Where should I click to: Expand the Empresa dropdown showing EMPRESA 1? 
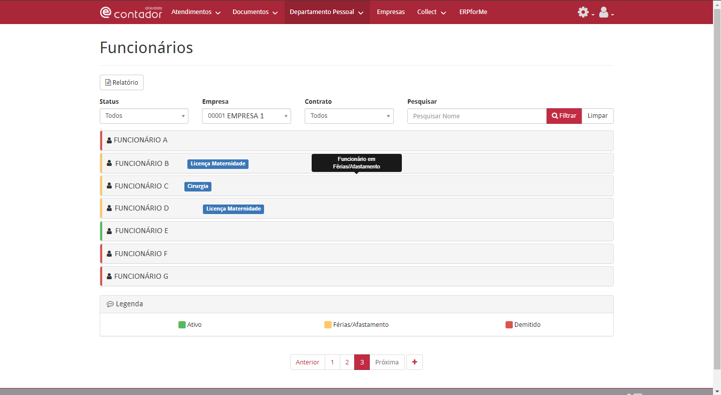point(246,116)
